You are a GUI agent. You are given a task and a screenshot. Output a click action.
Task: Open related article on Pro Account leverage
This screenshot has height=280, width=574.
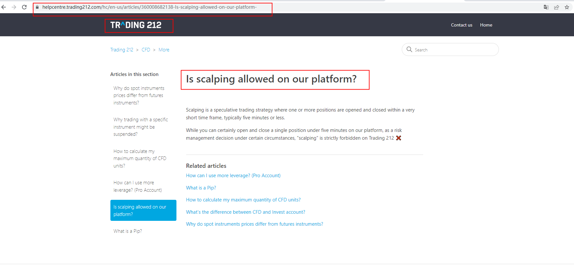233,176
